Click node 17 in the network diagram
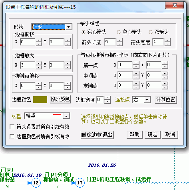This screenshot has height=190, width=189. click(80, 183)
